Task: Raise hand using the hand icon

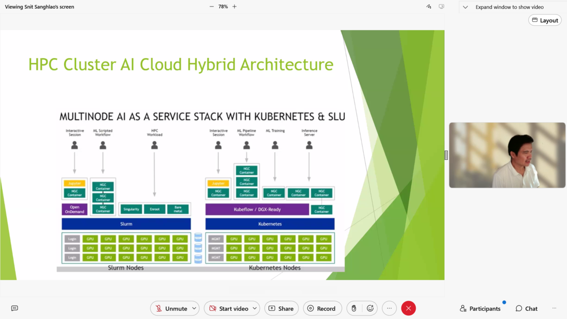Action: (354, 309)
